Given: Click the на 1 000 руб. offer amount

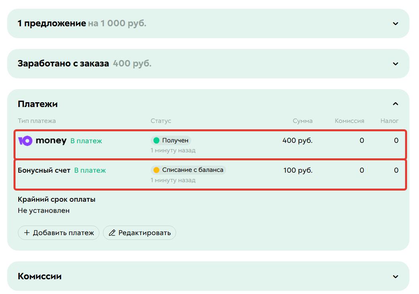Looking at the screenshot, I should coord(117,23).
